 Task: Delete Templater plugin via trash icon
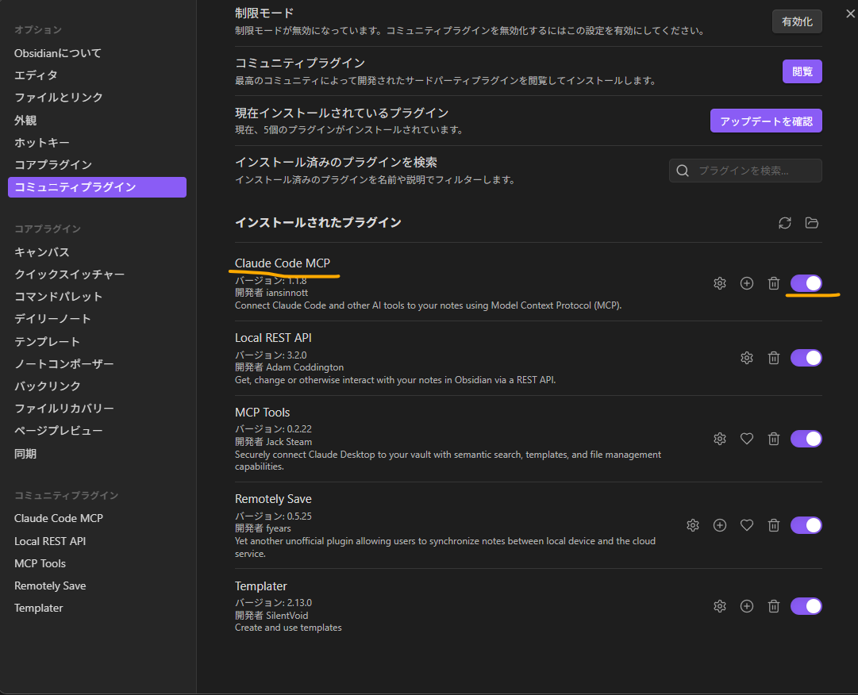pyautogui.click(x=773, y=606)
